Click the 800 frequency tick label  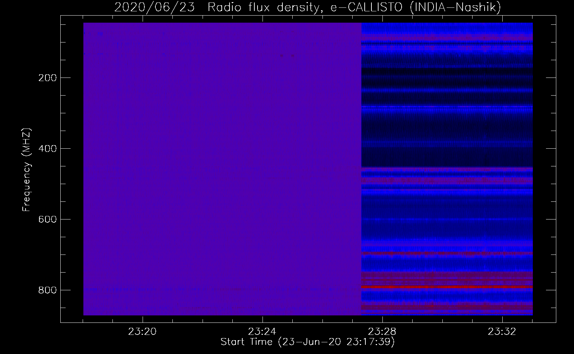(47, 290)
